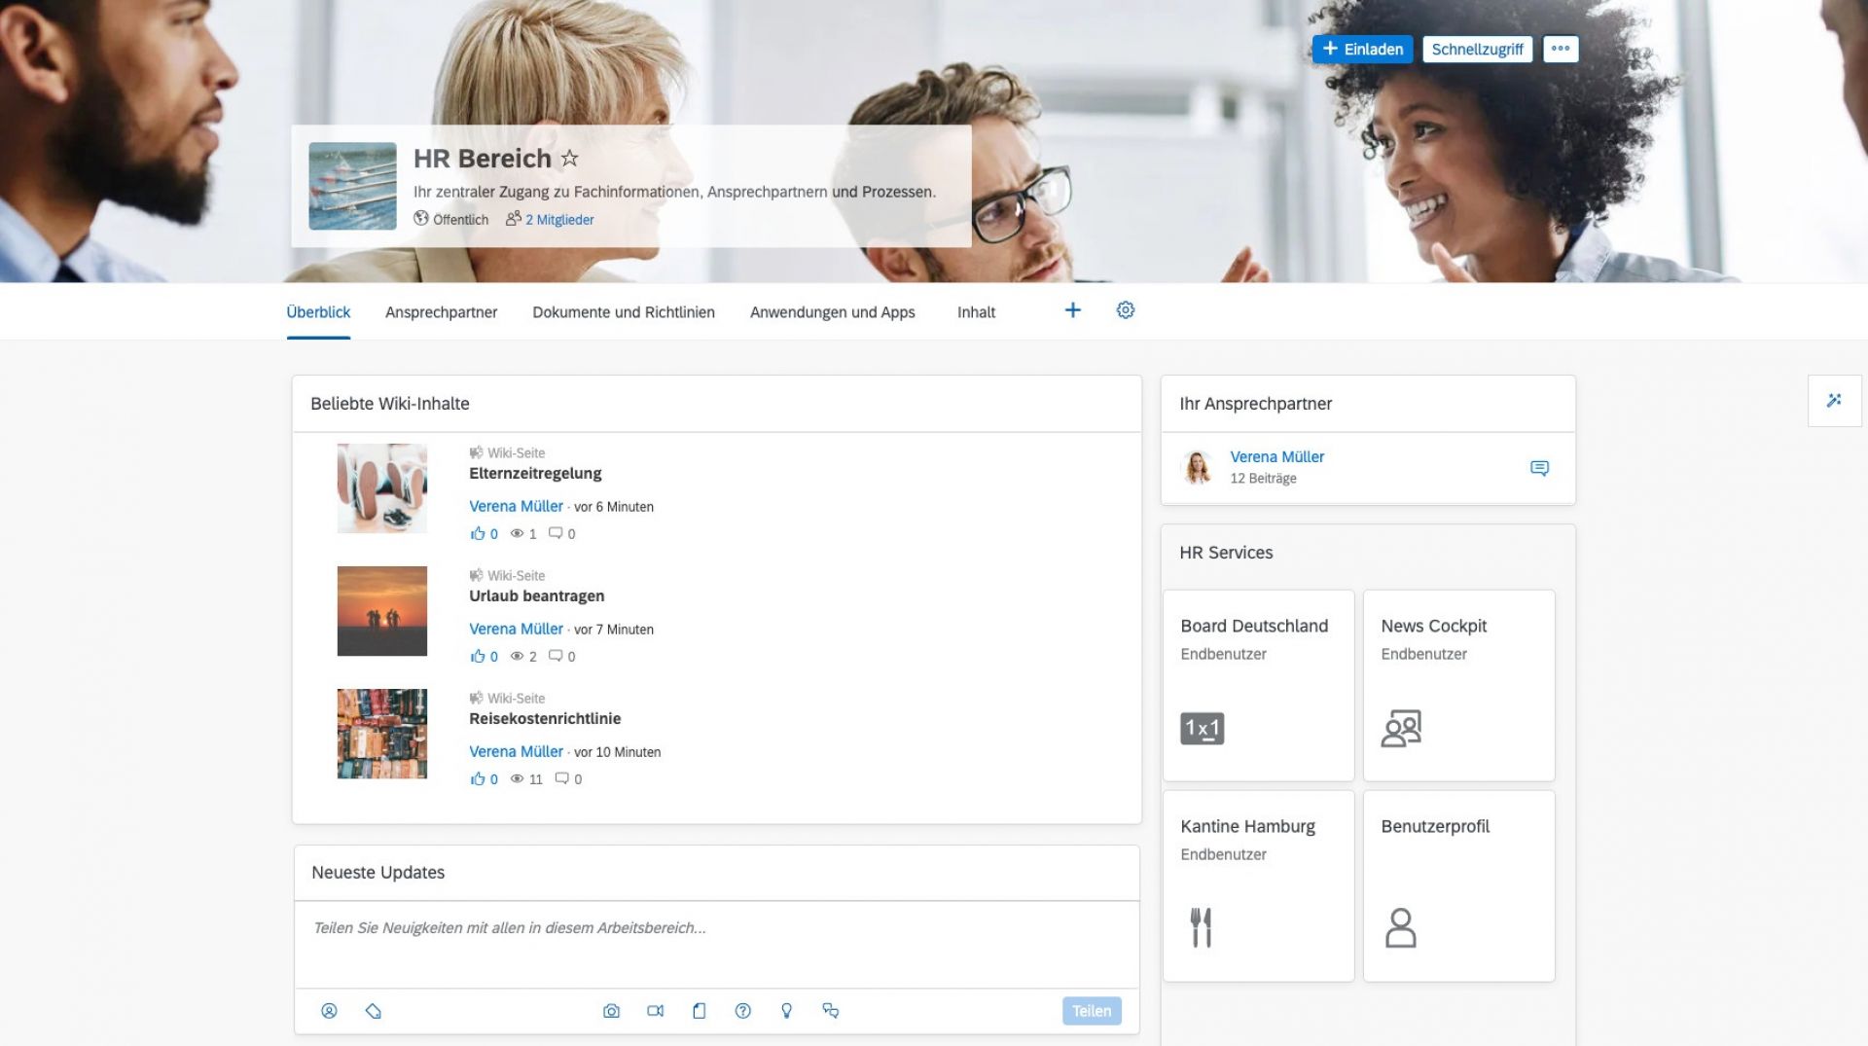
Task: Click the mention person icon in update toolbar
Action: [x=329, y=1011]
